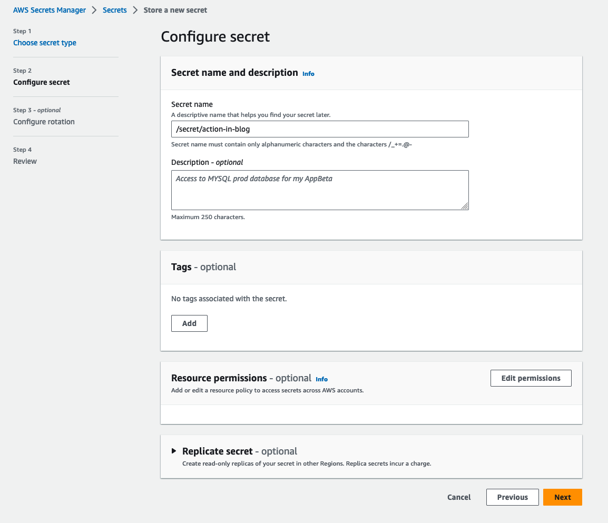Click the AWS Secrets Manager breadcrumb link
Viewport: 608px width, 523px height.
[50, 10]
